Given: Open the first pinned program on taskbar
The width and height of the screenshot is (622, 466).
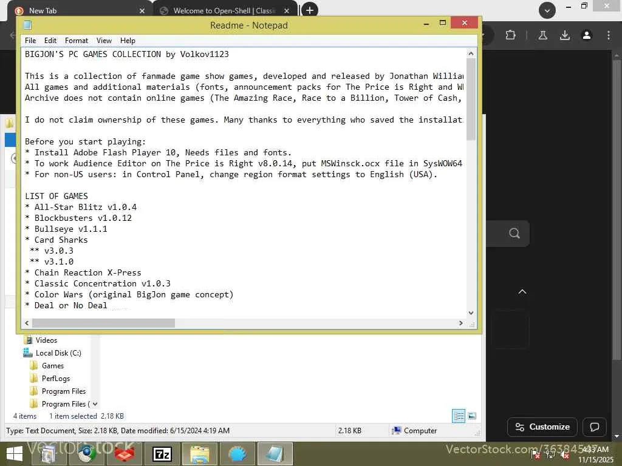Looking at the screenshot, I should 49,454.
